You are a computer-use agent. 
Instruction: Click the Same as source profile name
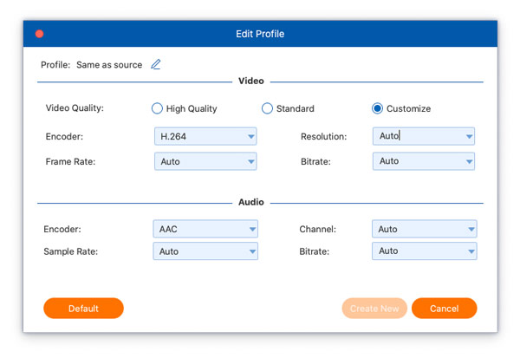109,65
